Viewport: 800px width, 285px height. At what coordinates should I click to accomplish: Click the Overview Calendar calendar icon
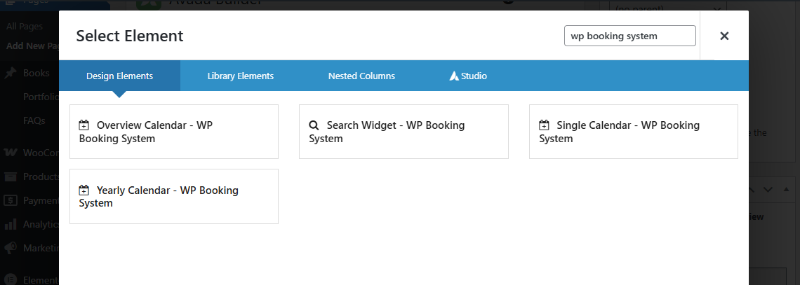tap(84, 125)
